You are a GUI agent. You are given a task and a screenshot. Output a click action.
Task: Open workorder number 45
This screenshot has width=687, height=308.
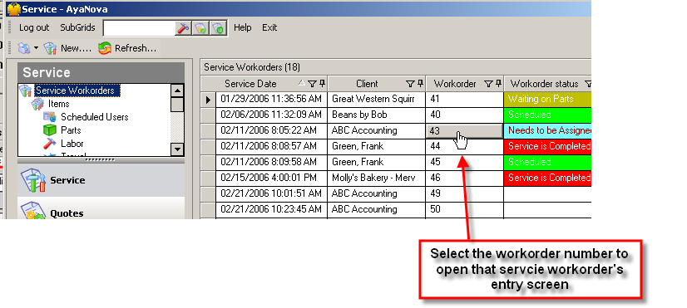pyautogui.click(x=464, y=163)
